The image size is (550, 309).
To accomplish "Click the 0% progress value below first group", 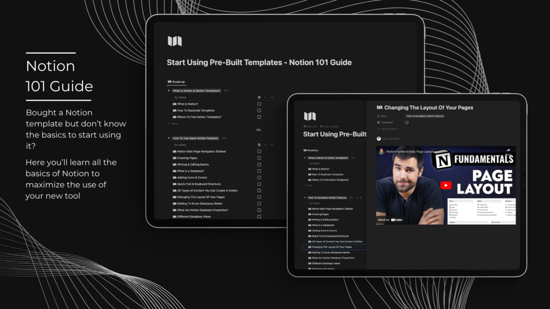I will click(258, 130).
